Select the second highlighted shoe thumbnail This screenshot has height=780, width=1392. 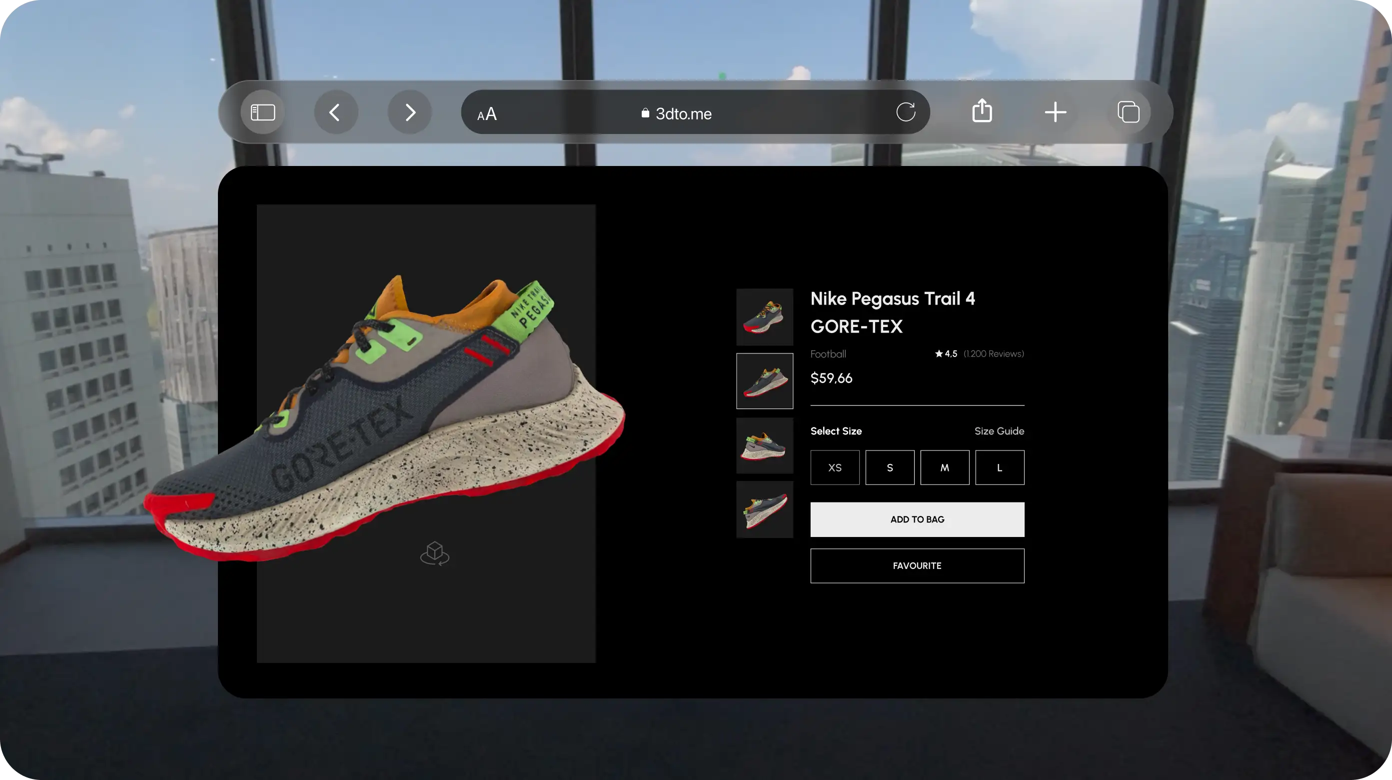coord(765,381)
